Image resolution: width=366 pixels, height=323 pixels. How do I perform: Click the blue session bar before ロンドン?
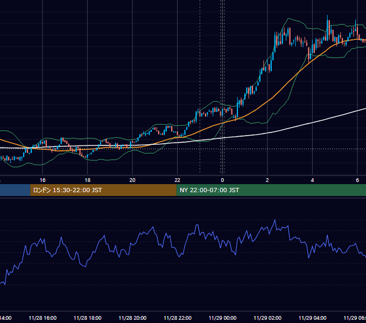click(15, 190)
